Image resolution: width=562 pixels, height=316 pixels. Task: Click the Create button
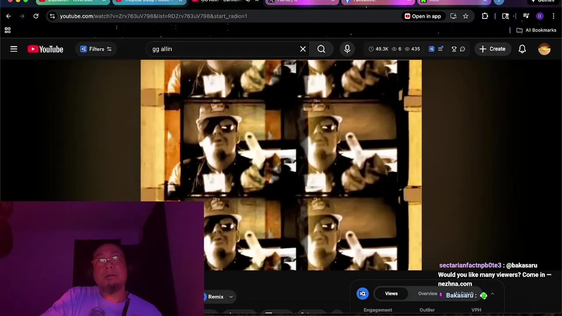(x=492, y=49)
